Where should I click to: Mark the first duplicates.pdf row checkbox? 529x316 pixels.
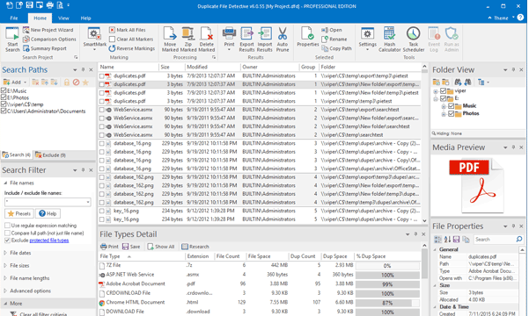[101, 76]
